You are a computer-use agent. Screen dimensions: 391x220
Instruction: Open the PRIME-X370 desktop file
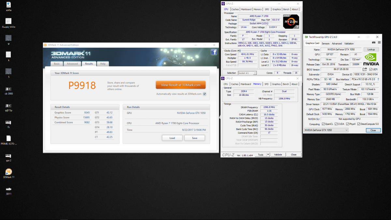[9, 140]
